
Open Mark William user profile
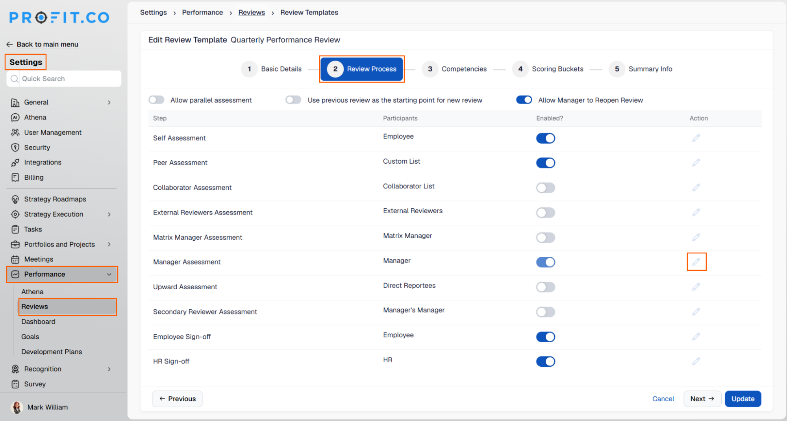(x=39, y=407)
